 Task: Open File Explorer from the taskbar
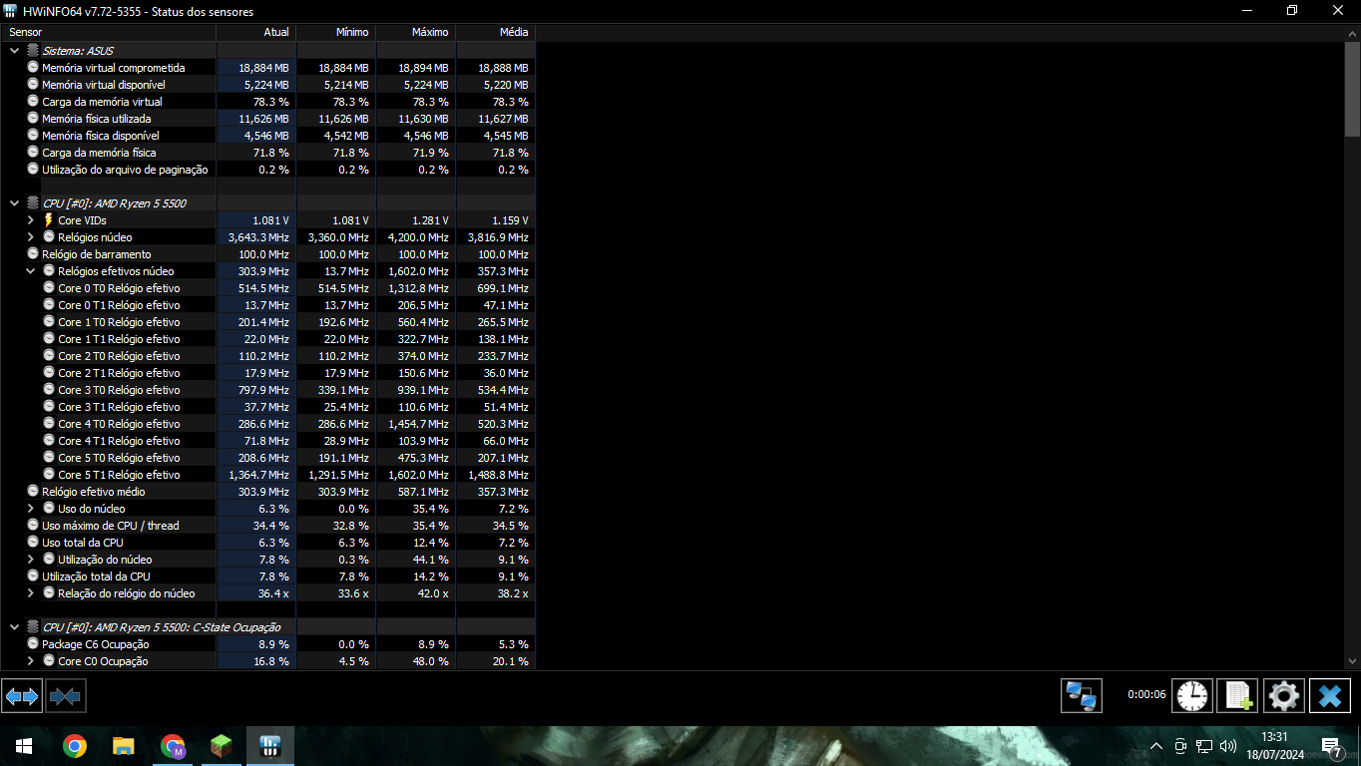123,746
